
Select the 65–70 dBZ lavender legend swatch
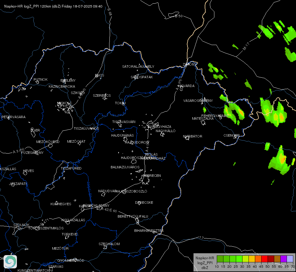290,259
